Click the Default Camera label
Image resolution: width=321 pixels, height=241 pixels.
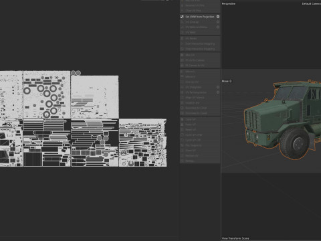point(312,4)
